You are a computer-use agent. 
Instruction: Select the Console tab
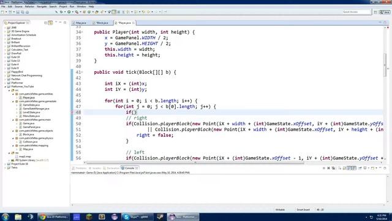click(129, 168)
